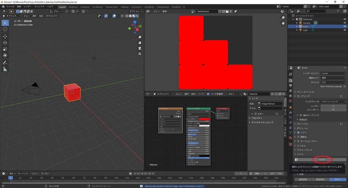The height and width of the screenshot is (188, 348).
Task: Click the image editor zoom icon
Action: click(283, 18)
